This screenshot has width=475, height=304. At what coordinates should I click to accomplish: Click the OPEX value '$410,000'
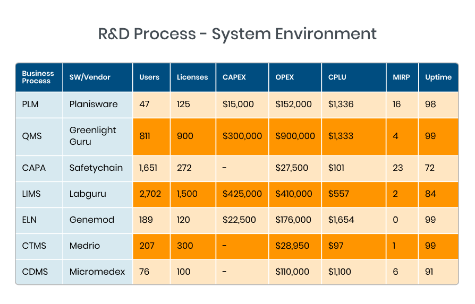tap(293, 194)
